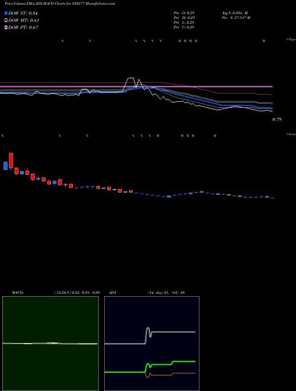Image resolution: width=296 pixels, height=391 pixels.
Task: Select the 'DOW MT: 0.41' legend text
Action: click(x=24, y=20)
